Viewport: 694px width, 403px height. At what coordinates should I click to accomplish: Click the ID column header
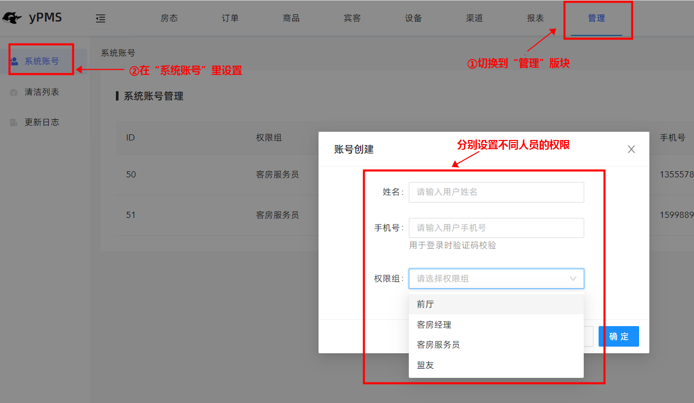(x=130, y=138)
